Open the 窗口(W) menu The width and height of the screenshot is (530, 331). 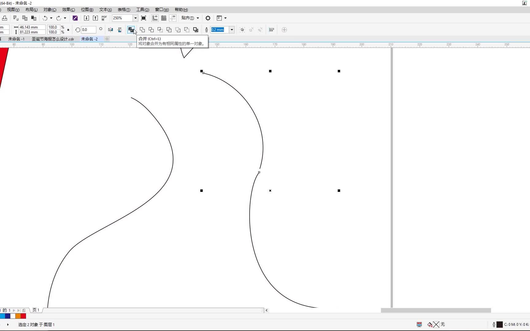[162, 10]
